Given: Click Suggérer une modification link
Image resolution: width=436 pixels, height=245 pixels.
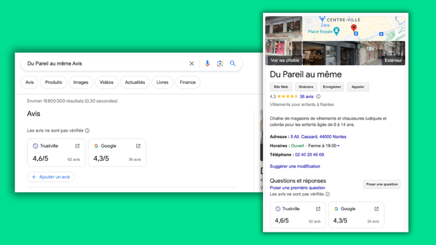Looking at the screenshot, I should [295, 166].
